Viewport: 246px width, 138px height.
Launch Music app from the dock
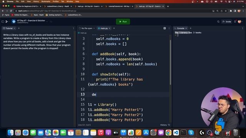point(101,133)
